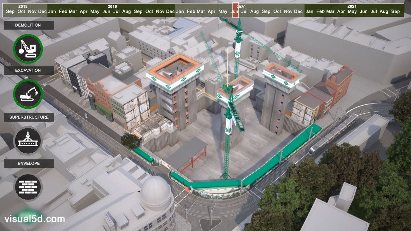The image size is (411, 231).
Task: Click the 2019 year label
Action: coord(112,6)
